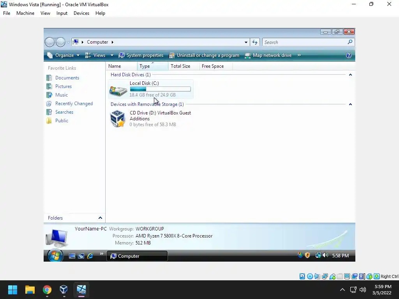Open Views dropdown arrow
399x299 pixels.
pos(112,55)
